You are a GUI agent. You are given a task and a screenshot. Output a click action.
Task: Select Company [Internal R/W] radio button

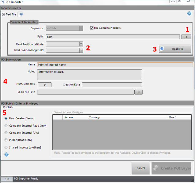[x=6, y=133]
